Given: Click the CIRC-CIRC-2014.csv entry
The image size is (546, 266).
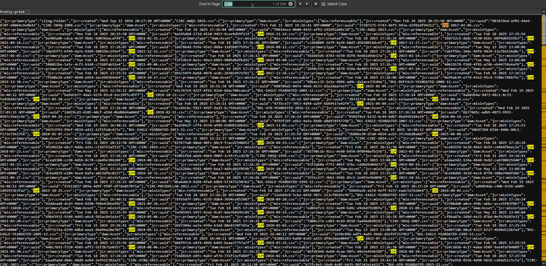Looking at the screenshot, I should 376,138.
